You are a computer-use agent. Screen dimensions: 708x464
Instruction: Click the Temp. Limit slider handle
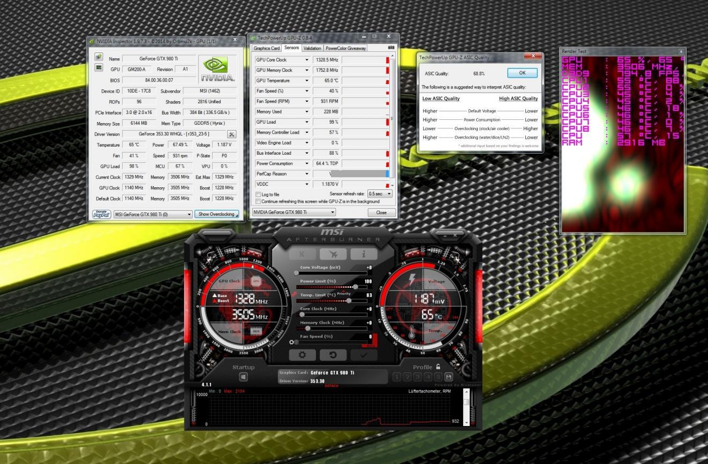coord(349,300)
